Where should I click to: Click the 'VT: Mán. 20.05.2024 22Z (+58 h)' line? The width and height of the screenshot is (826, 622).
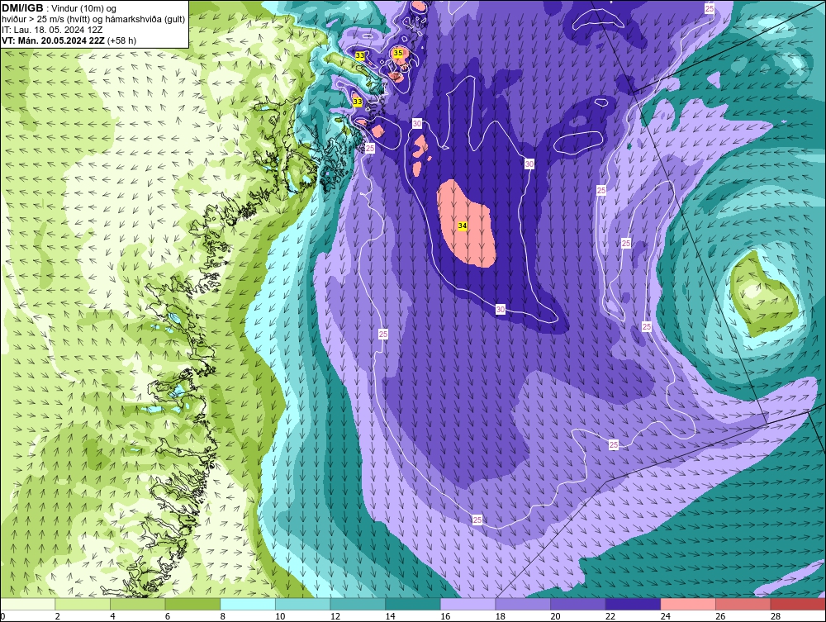pyautogui.click(x=69, y=40)
